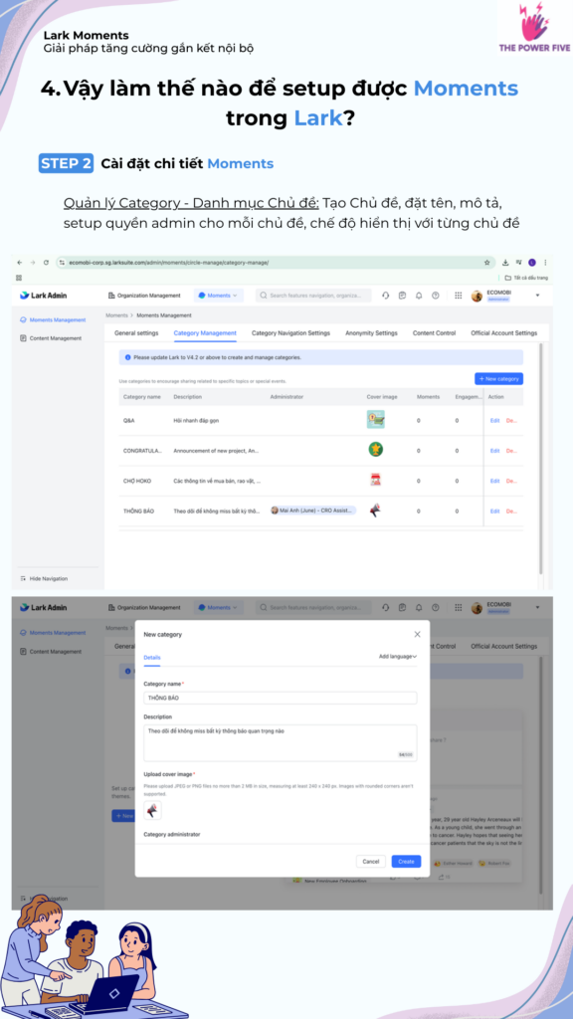Open the apps grid icon
Screen dimensions: 573x1019
click(x=458, y=296)
